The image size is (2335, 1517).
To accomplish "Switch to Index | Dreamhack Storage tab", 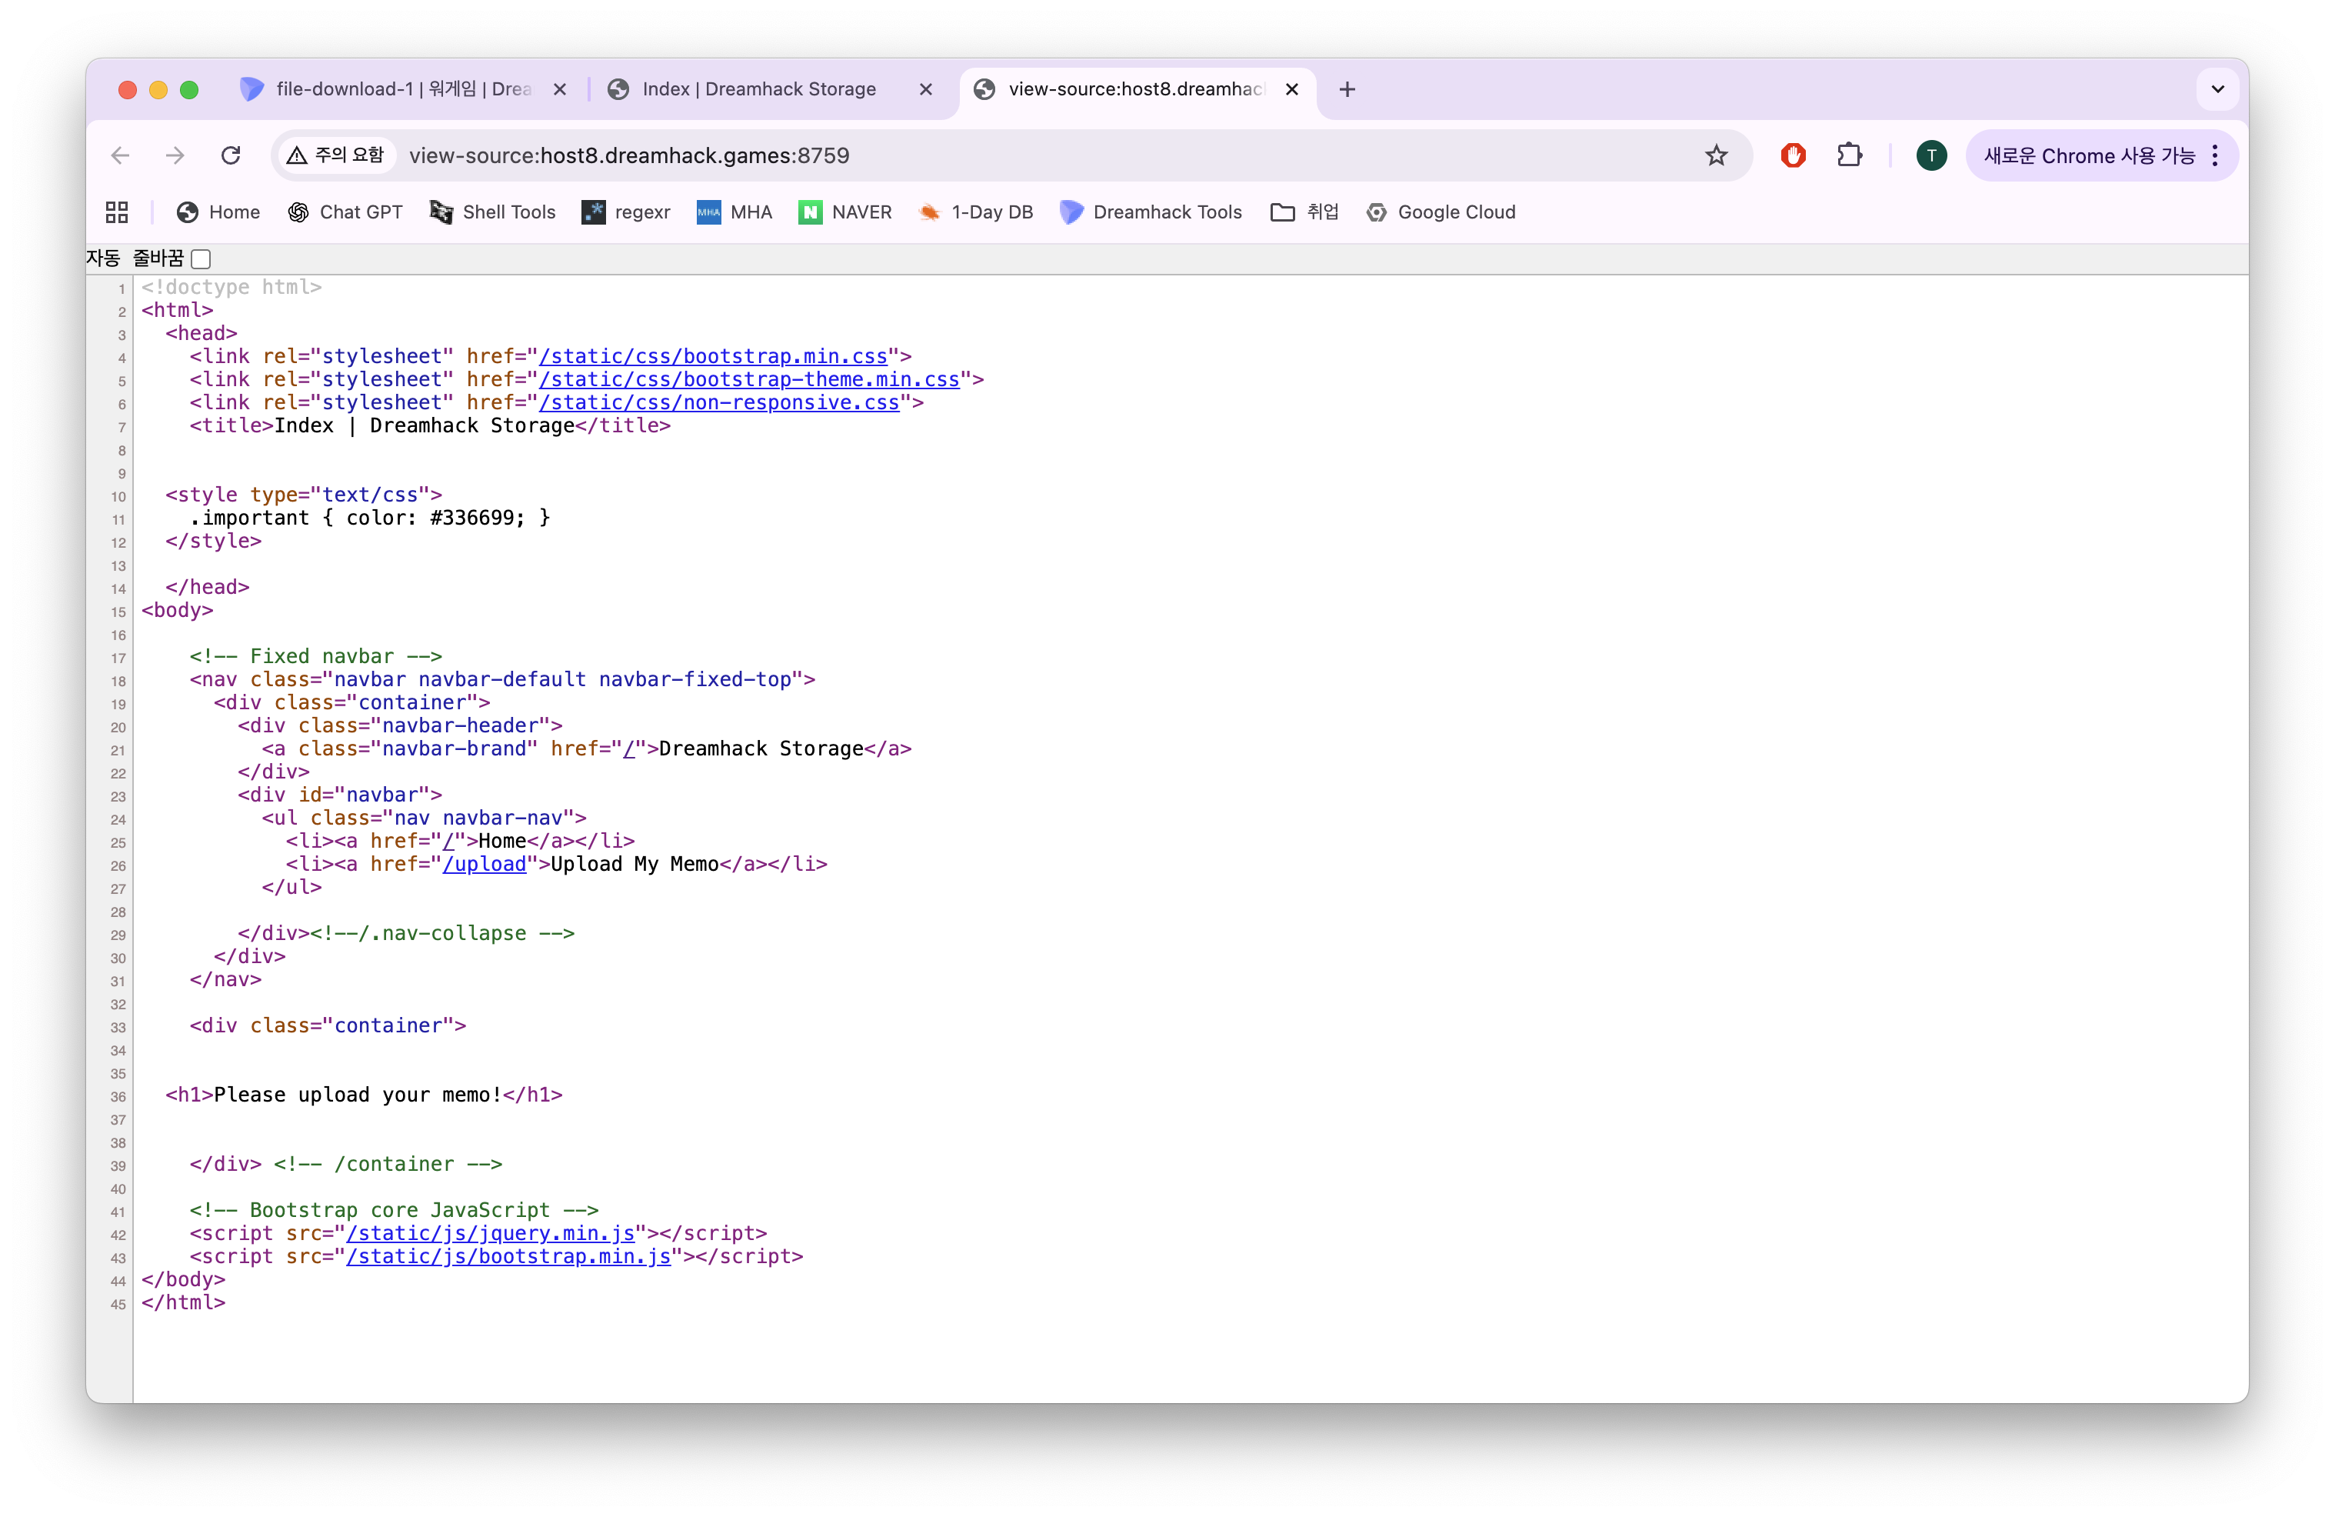I will [x=758, y=89].
